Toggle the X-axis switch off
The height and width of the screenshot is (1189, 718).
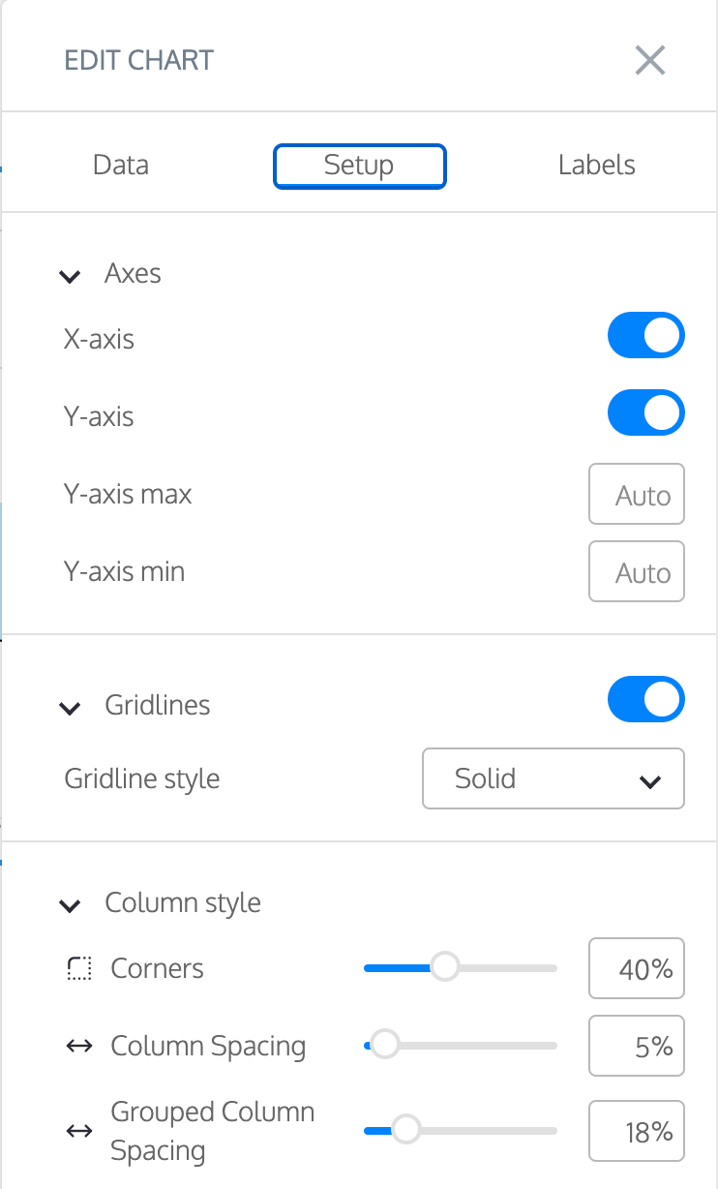(646, 336)
